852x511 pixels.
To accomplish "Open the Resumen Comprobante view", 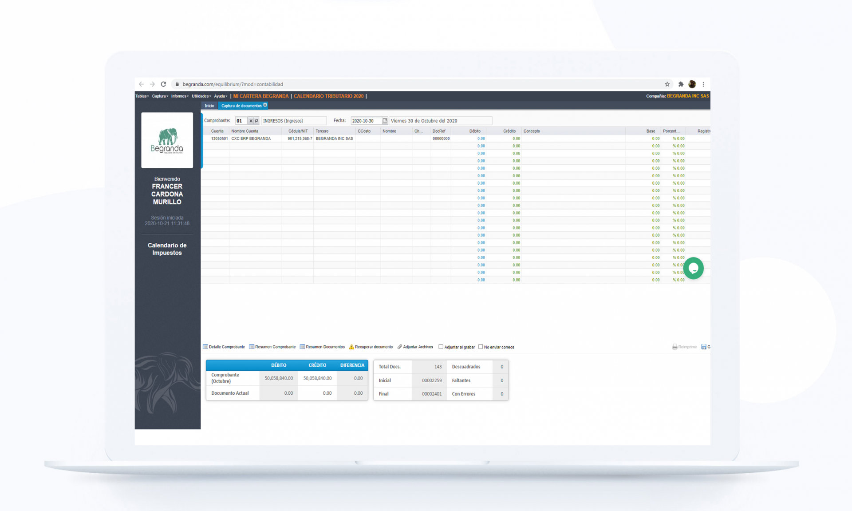I will pos(275,347).
